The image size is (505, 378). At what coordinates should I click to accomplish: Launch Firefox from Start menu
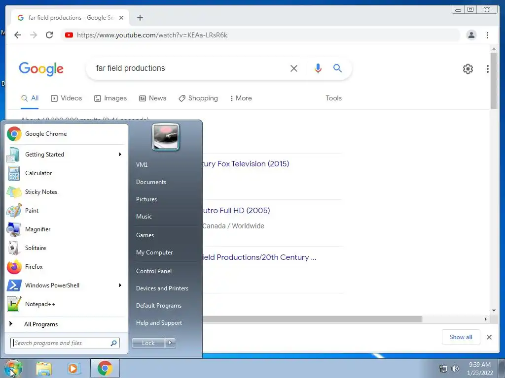(x=66, y=266)
